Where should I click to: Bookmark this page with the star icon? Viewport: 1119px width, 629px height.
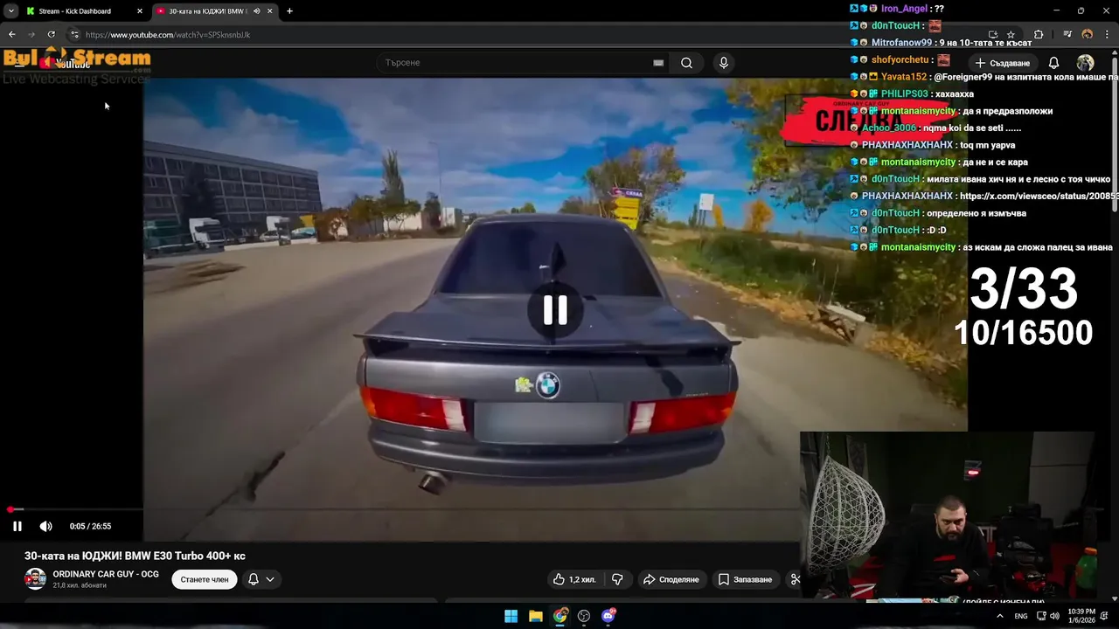[x=1011, y=35]
